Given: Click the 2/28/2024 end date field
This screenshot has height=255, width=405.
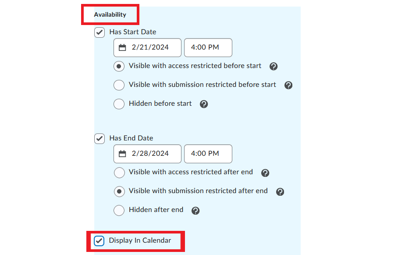Looking at the screenshot, I should [x=147, y=154].
